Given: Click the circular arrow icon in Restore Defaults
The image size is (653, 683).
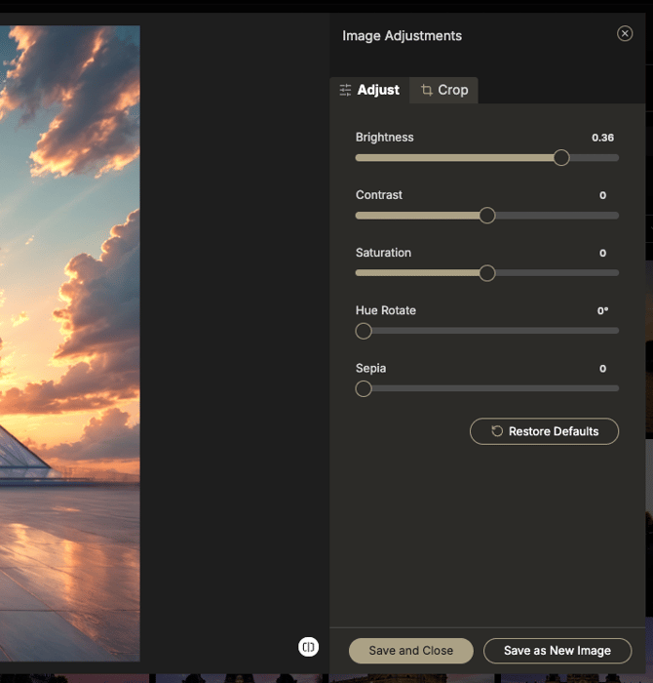Looking at the screenshot, I should click(x=497, y=431).
